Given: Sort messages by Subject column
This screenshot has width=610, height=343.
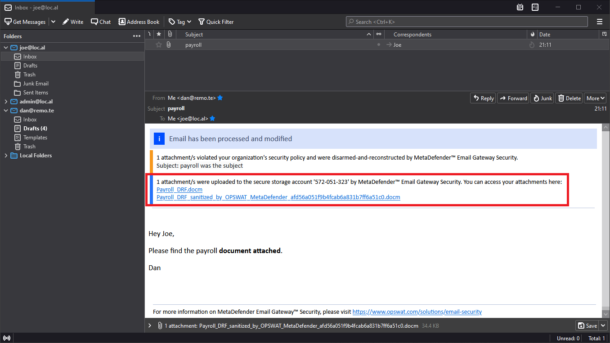Looking at the screenshot, I should pyautogui.click(x=275, y=34).
